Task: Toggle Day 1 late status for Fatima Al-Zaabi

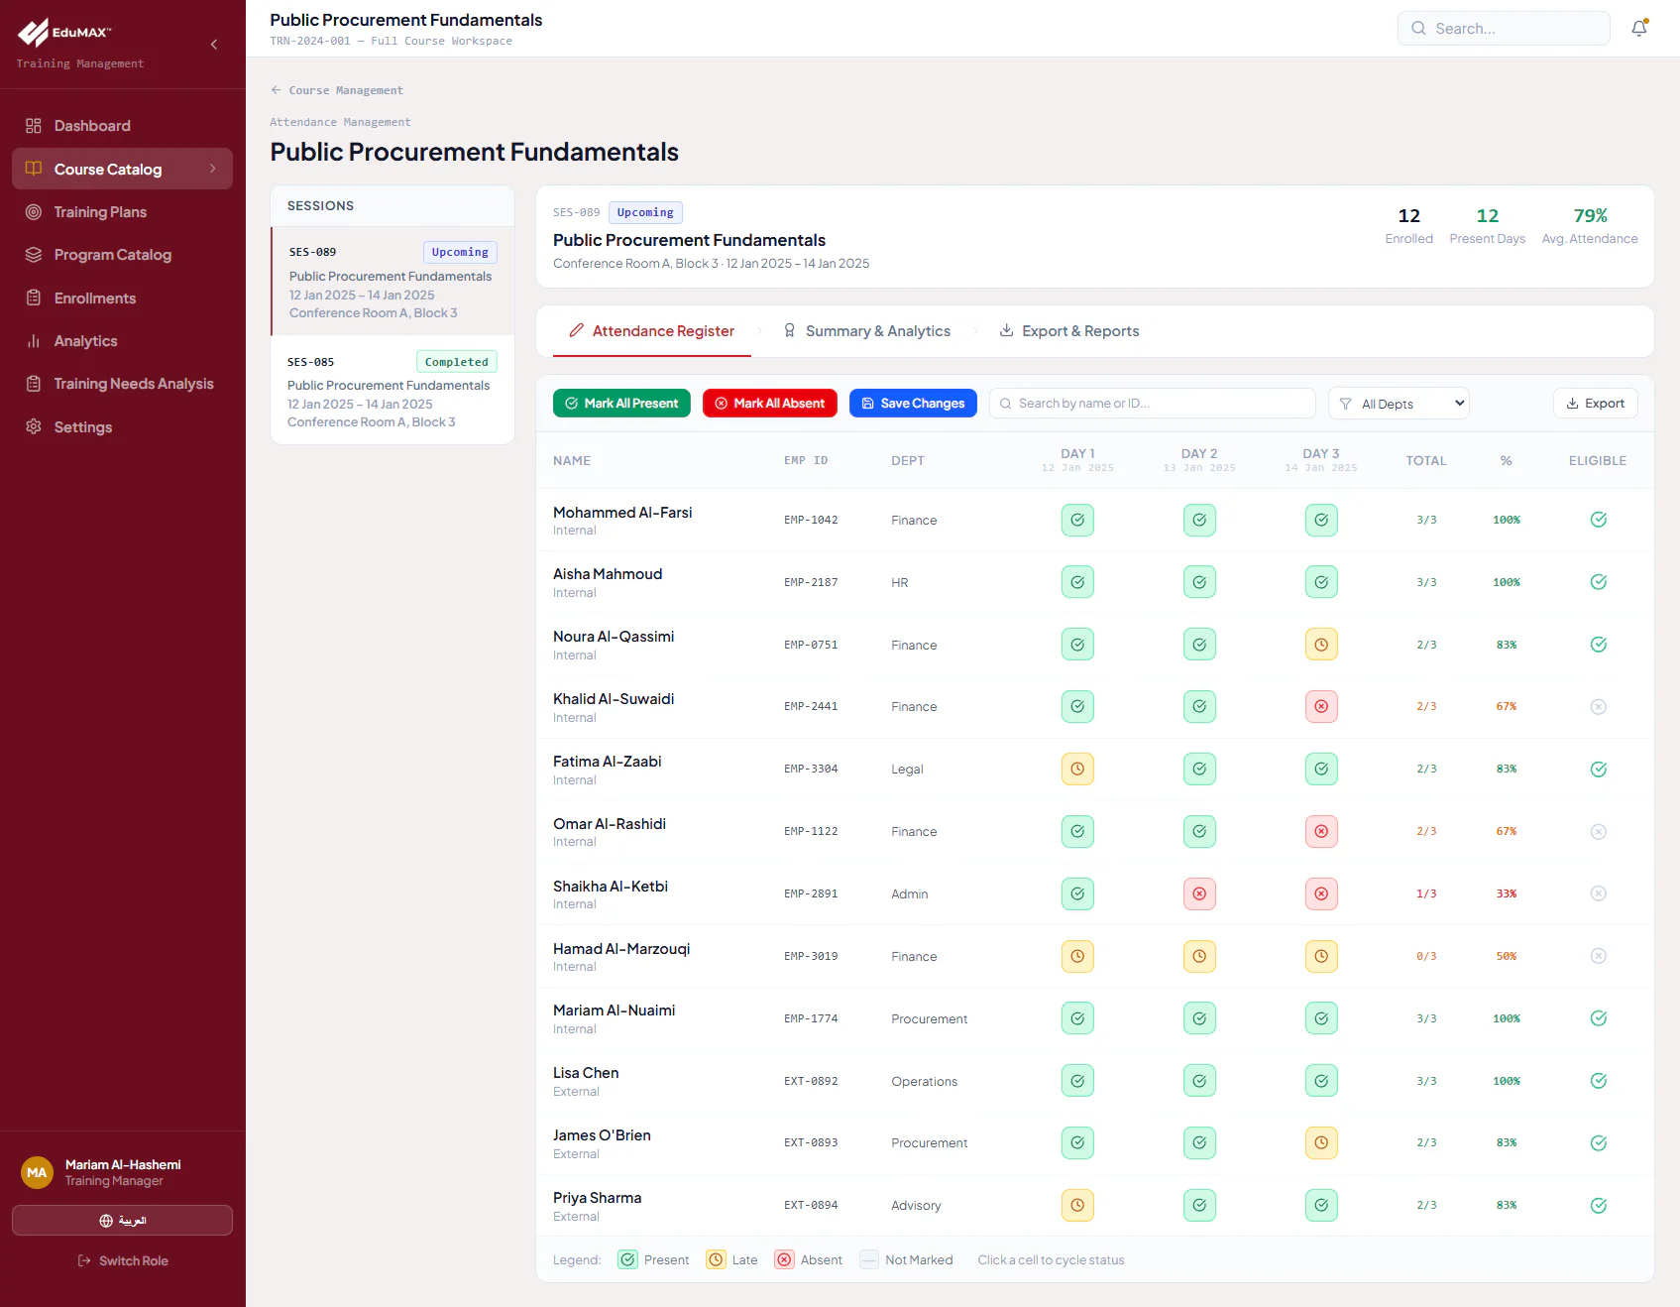Action: [1077, 769]
